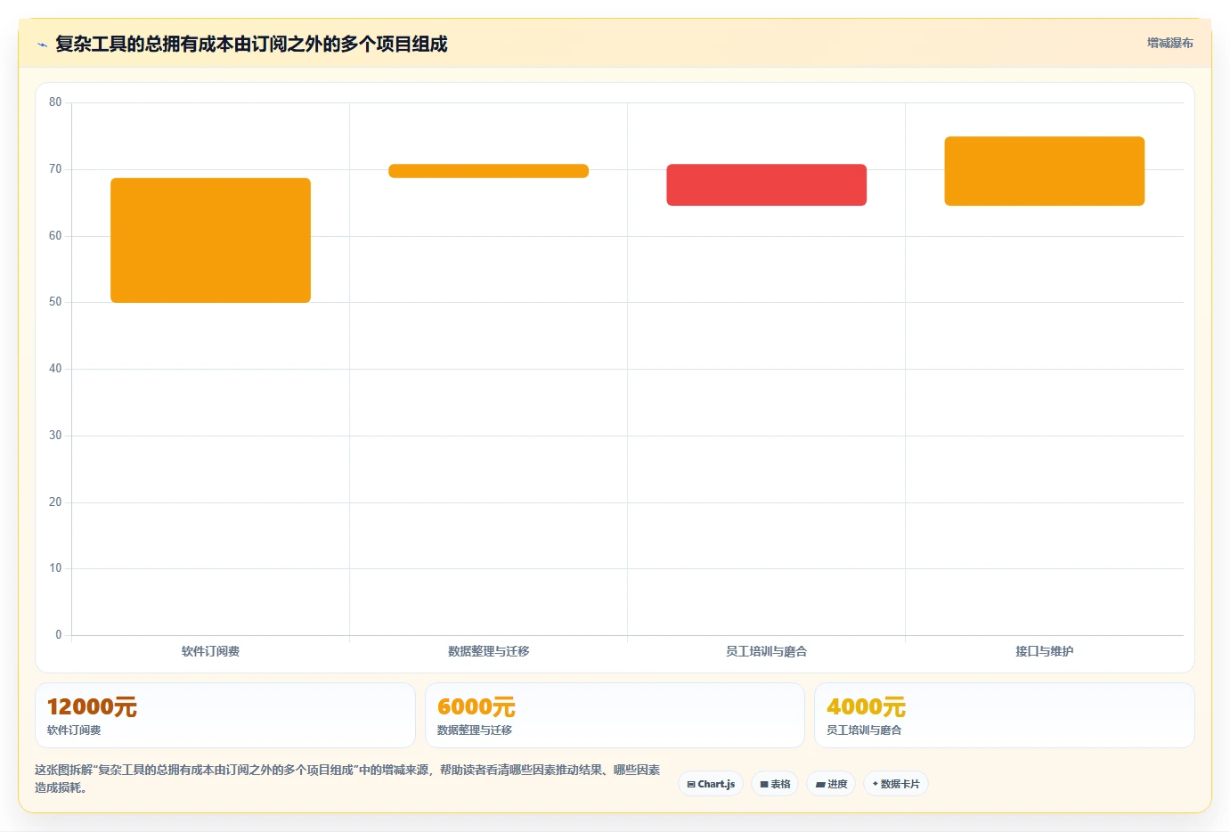
Task: Click the chart title 复杂工具的总拥有成本
Action: (251, 44)
